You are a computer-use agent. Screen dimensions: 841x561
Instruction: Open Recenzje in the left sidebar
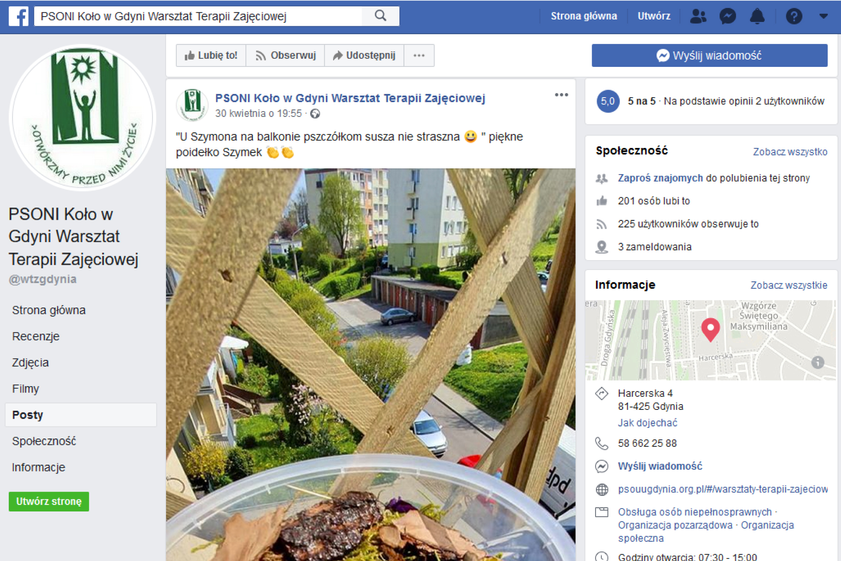[36, 336]
